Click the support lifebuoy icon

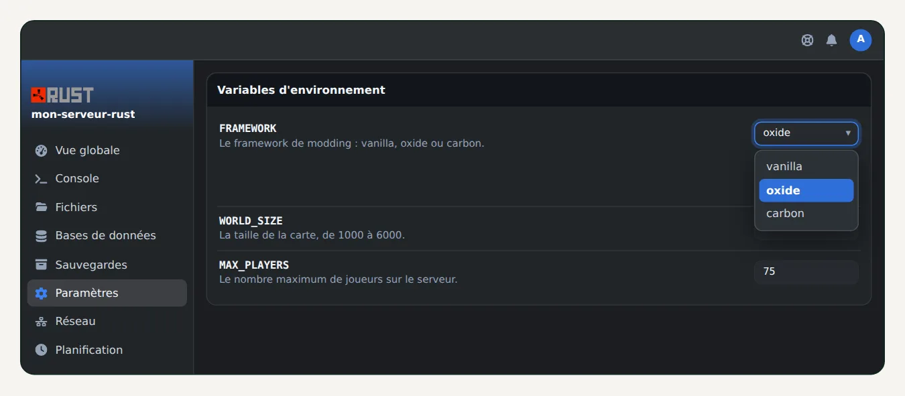pyautogui.click(x=807, y=40)
